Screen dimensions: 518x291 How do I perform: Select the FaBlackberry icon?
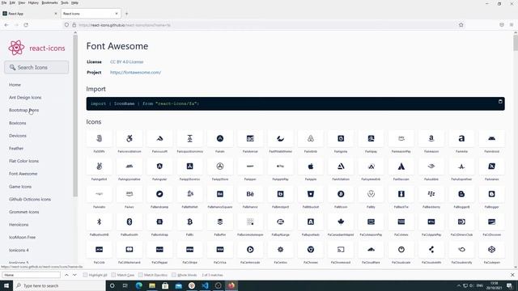tap(431, 194)
